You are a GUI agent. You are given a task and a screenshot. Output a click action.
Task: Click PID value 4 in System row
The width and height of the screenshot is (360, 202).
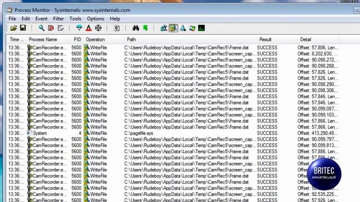point(80,133)
